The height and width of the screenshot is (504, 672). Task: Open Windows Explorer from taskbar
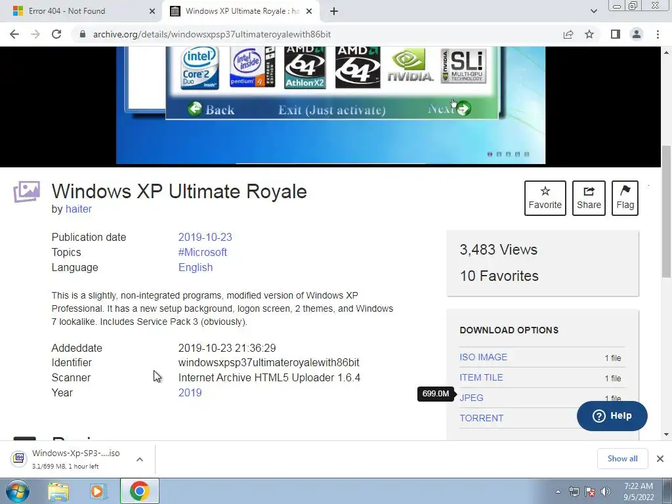click(x=58, y=491)
